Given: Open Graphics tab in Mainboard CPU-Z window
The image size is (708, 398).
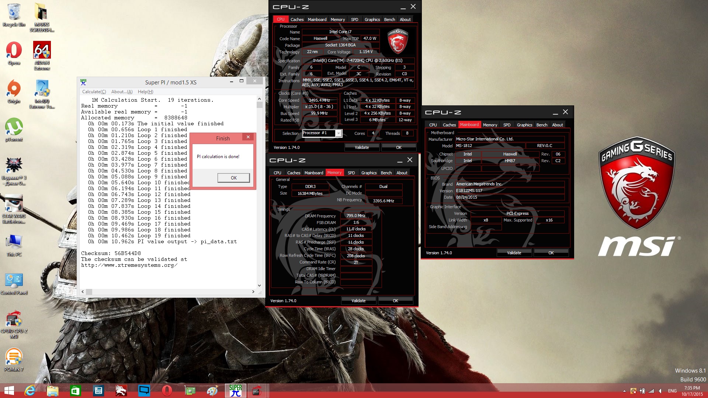Looking at the screenshot, I should pyautogui.click(x=524, y=125).
